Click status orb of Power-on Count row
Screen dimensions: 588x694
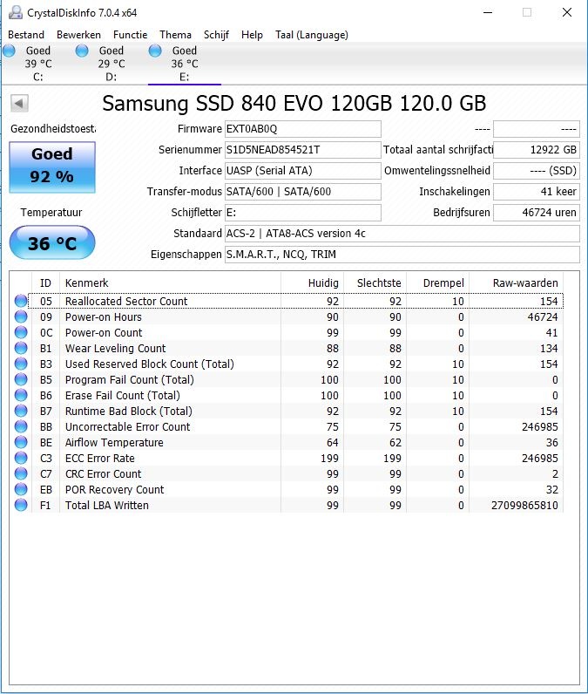(21, 332)
